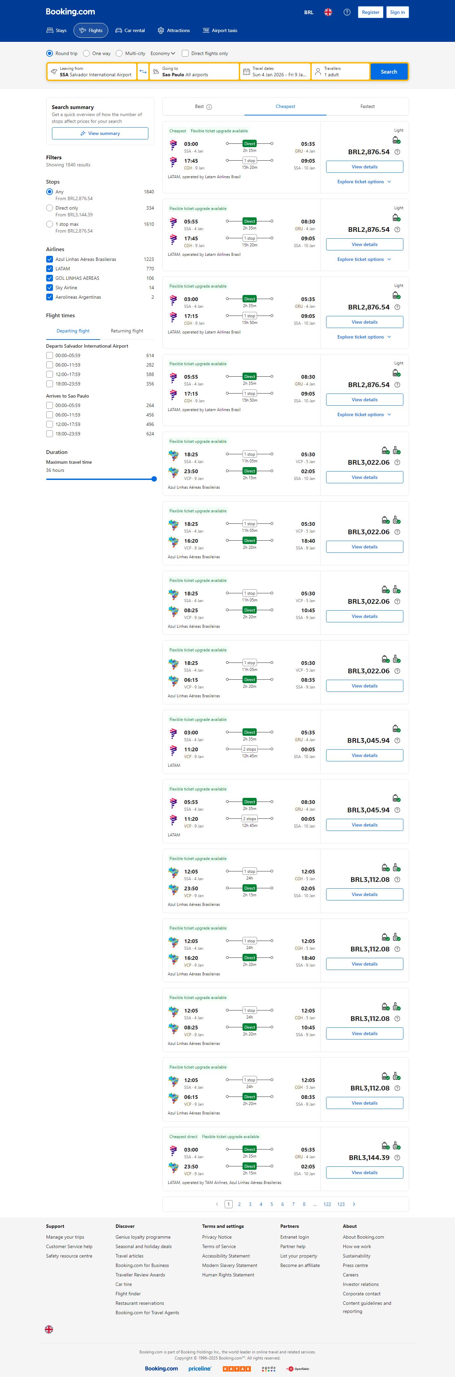Switch to the Fastest sorting tab
Image resolution: width=455 pixels, height=1377 pixels.
367,106
